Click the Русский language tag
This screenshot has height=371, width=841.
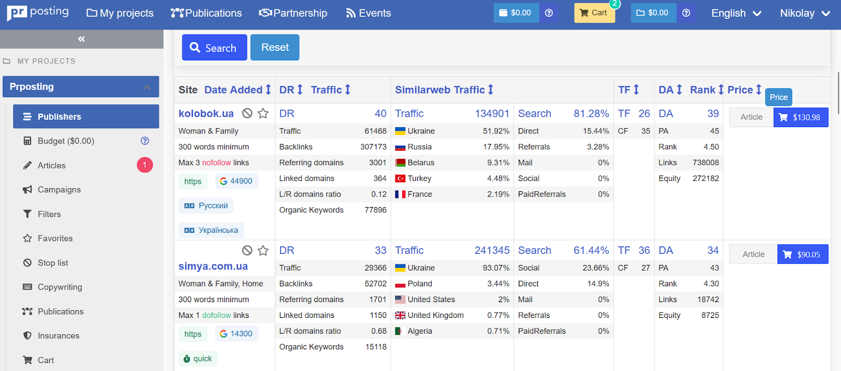point(206,205)
